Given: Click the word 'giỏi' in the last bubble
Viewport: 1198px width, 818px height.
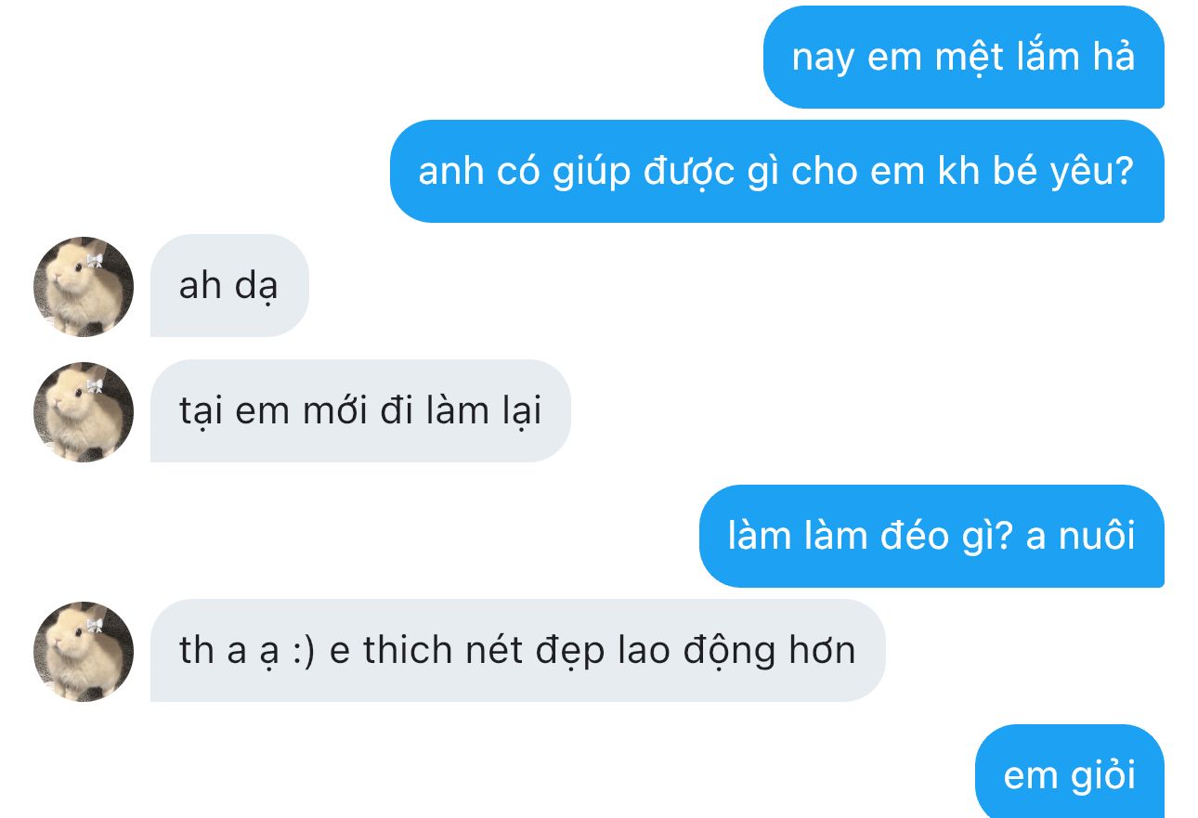Looking at the screenshot, I should point(1102,775).
